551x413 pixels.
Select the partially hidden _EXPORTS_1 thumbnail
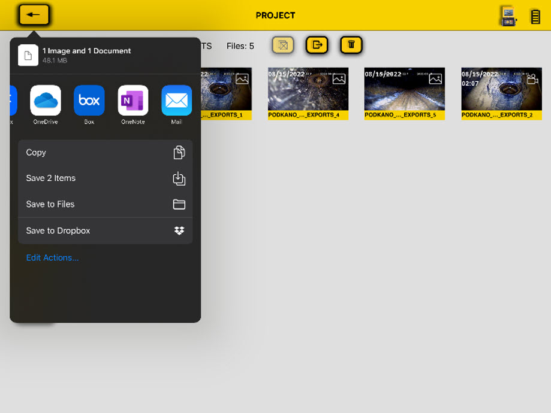coord(226,94)
